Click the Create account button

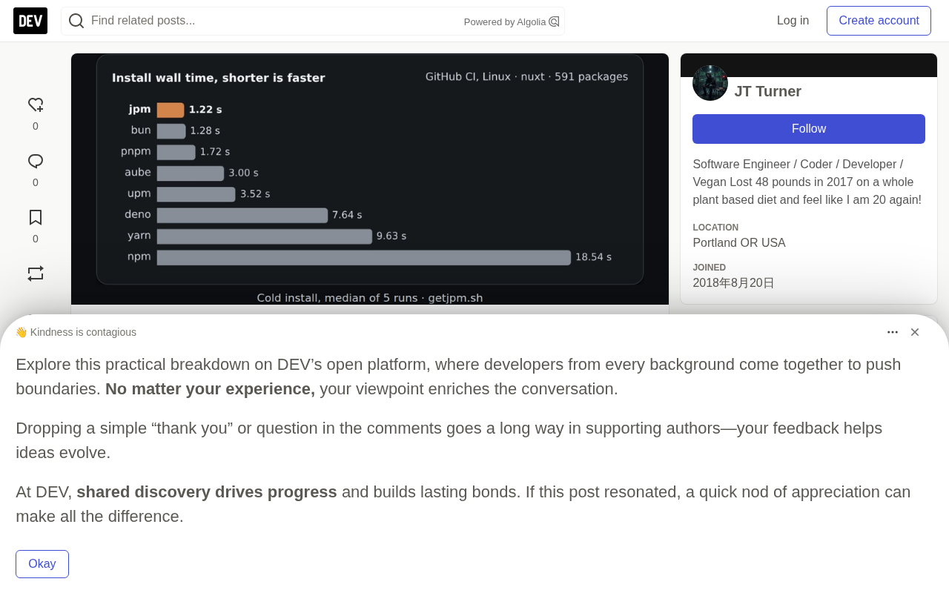(879, 21)
